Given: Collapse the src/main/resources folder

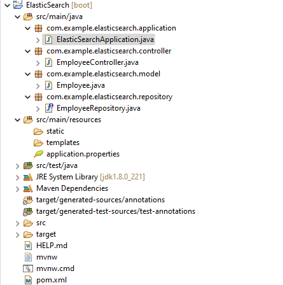Looking at the screenshot, I should click(x=17, y=120).
